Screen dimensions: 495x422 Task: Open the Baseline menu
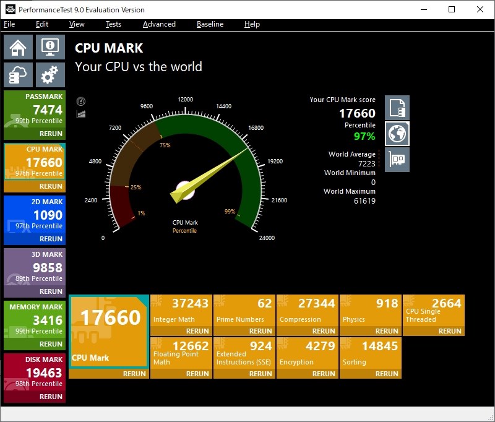210,24
